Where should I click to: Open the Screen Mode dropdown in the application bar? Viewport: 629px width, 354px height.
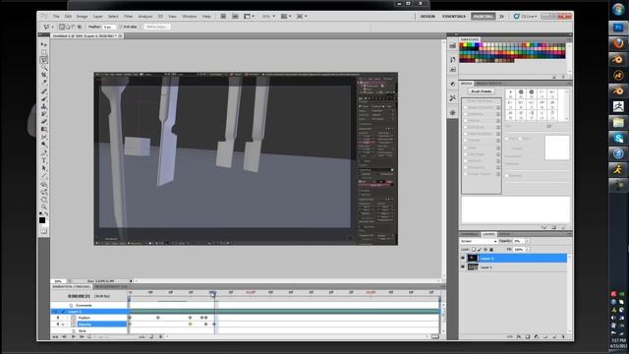coord(302,16)
